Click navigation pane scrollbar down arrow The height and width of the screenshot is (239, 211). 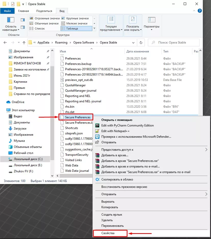pyautogui.click(x=52, y=176)
